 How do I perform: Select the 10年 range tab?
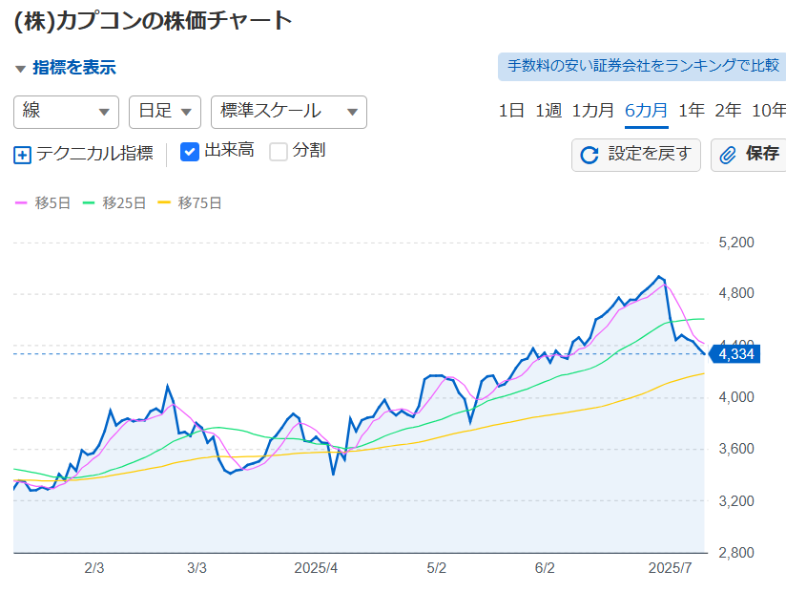(769, 111)
